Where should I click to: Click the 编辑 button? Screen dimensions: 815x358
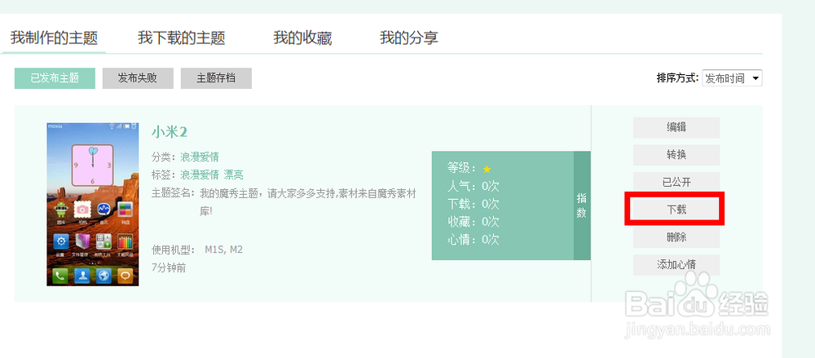click(676, 127)
